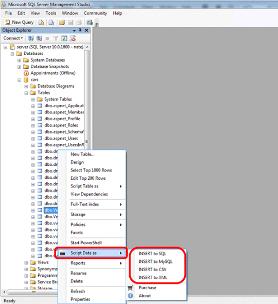
Task: Open the Tools menu
Action: (x=51, y=13)
